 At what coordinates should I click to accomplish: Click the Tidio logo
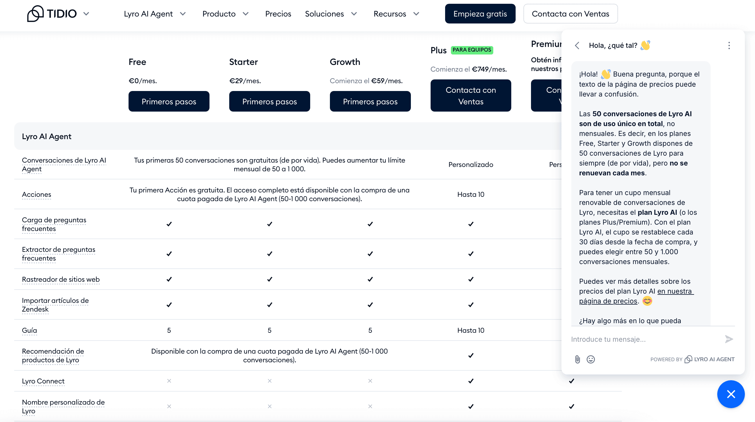pyautogui.click(x=52, y=13)
